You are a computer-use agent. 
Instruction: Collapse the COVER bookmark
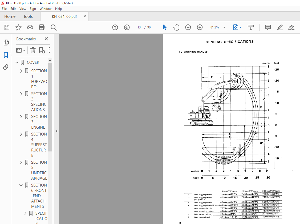coord(17,62)
